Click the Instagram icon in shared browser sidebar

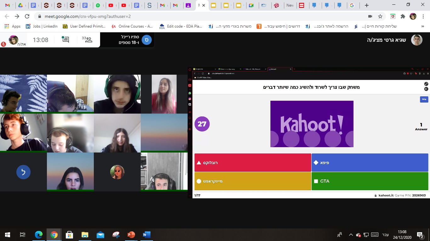pos(190,99)
